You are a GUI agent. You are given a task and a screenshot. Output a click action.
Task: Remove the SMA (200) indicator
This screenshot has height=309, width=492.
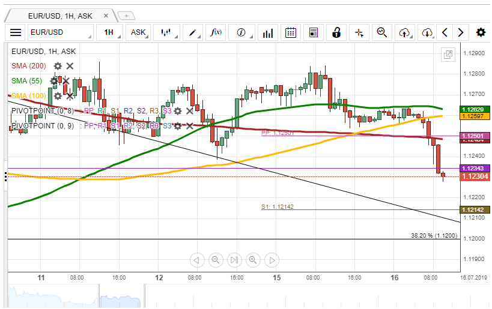[70, 66]
